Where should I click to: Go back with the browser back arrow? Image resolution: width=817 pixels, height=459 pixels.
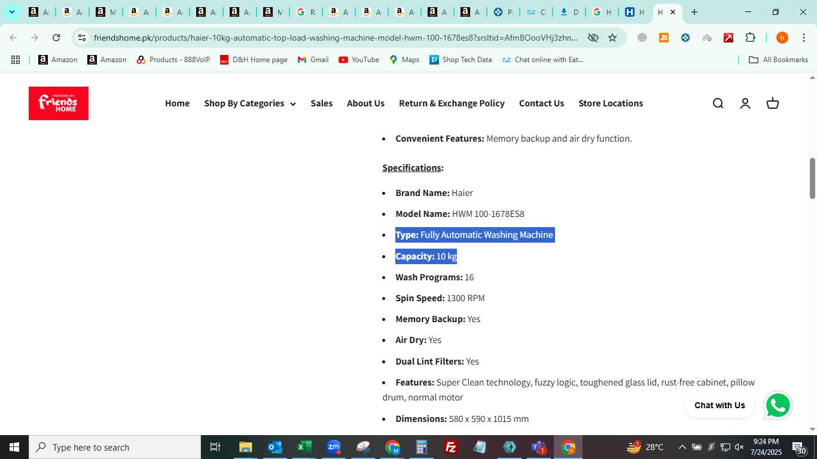(x=13, y=38)
